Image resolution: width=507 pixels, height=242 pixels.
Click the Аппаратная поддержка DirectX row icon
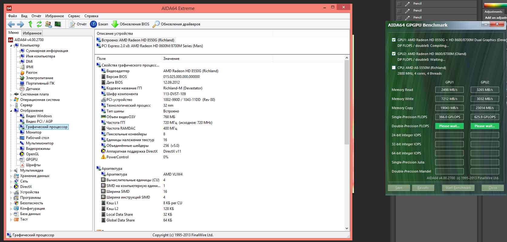click(x=103, y=151)
